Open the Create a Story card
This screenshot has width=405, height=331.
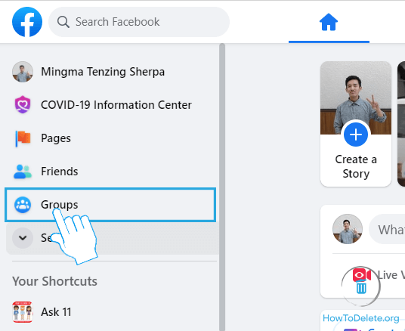pyautogui.click(x=356, y=124)
